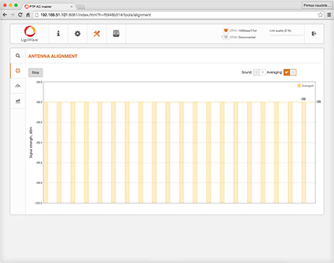Image resolution: width=334 pixels, height=263 pixels.
Task: Open the site survey magnifier tool
Action: click(x=18, y=56)
